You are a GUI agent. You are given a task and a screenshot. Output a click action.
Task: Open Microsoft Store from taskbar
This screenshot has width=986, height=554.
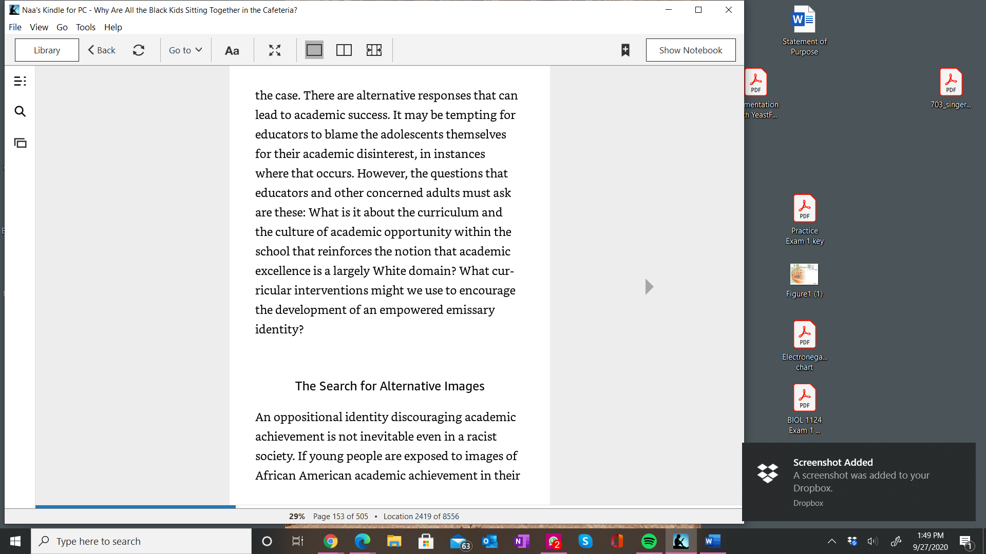tap(426, 541)
